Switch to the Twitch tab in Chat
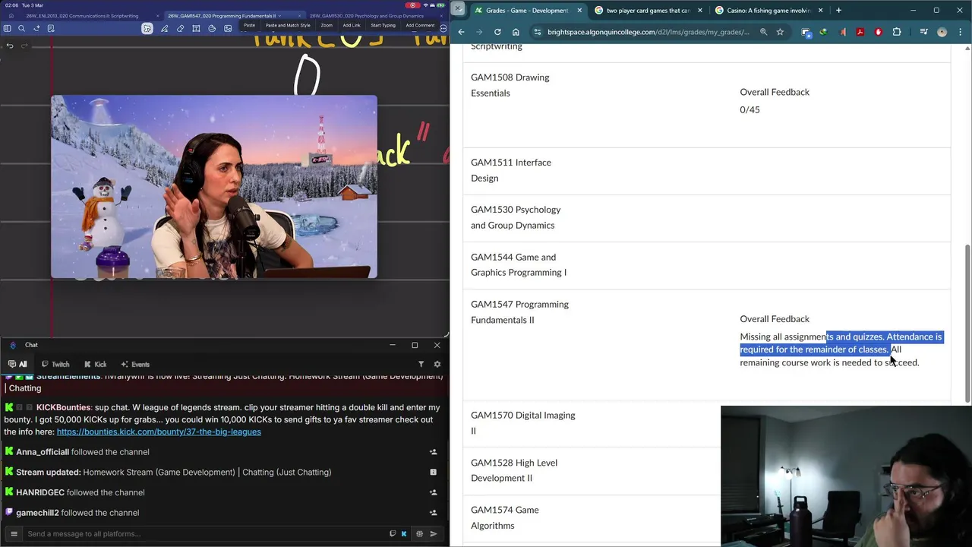 55,364
